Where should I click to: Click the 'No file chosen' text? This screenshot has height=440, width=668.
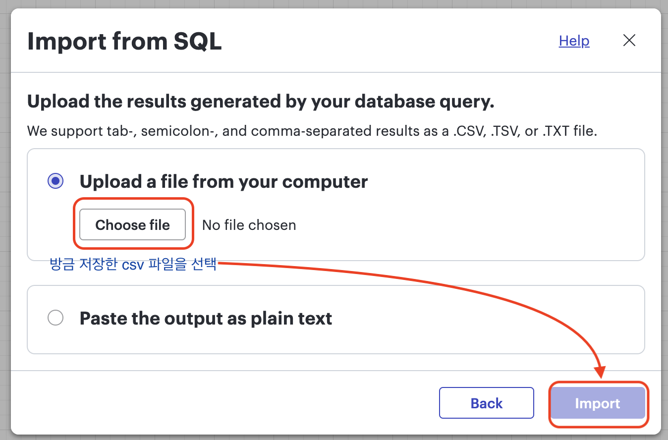[249, 225]
